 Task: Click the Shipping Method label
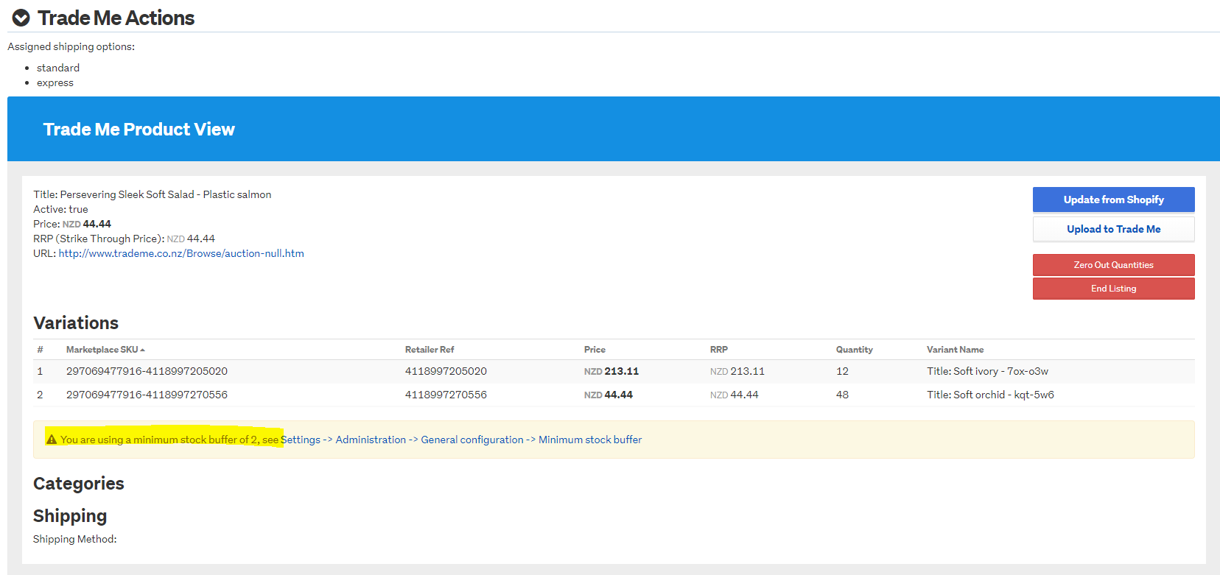click(x=75, y=539)
